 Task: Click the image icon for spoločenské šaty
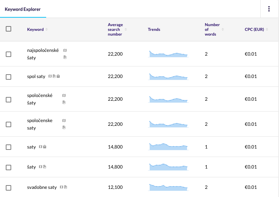point(64,102)
